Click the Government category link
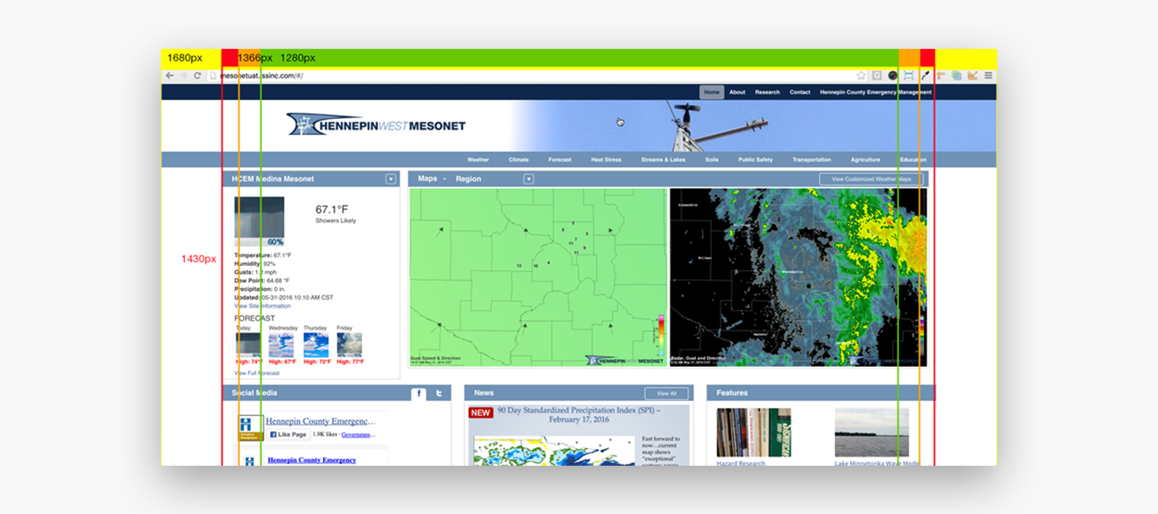1158x514 pixels. pos(358,435)
